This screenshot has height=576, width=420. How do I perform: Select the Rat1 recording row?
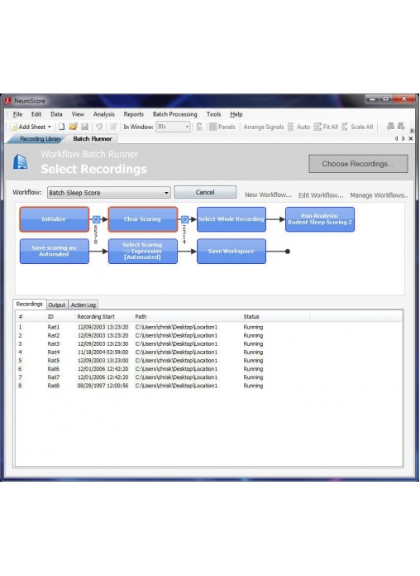point(208,327)
